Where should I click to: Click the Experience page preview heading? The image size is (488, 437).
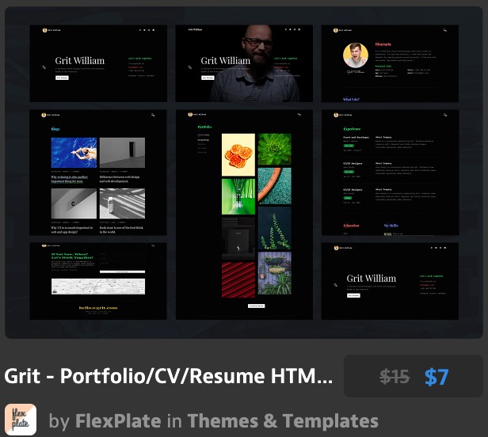pos(353,128)
